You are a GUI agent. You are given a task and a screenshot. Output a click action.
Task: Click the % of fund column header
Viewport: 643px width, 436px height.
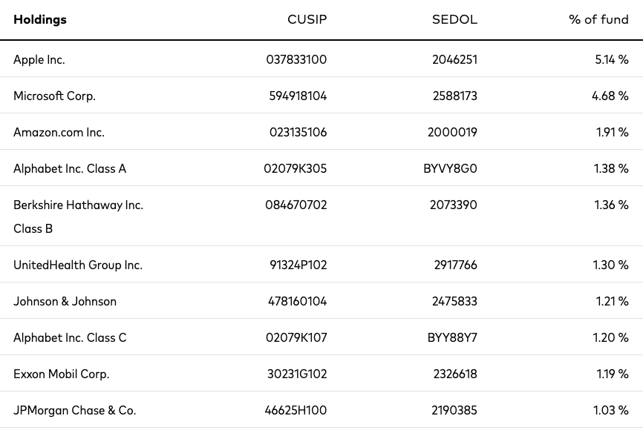(598, 20)
